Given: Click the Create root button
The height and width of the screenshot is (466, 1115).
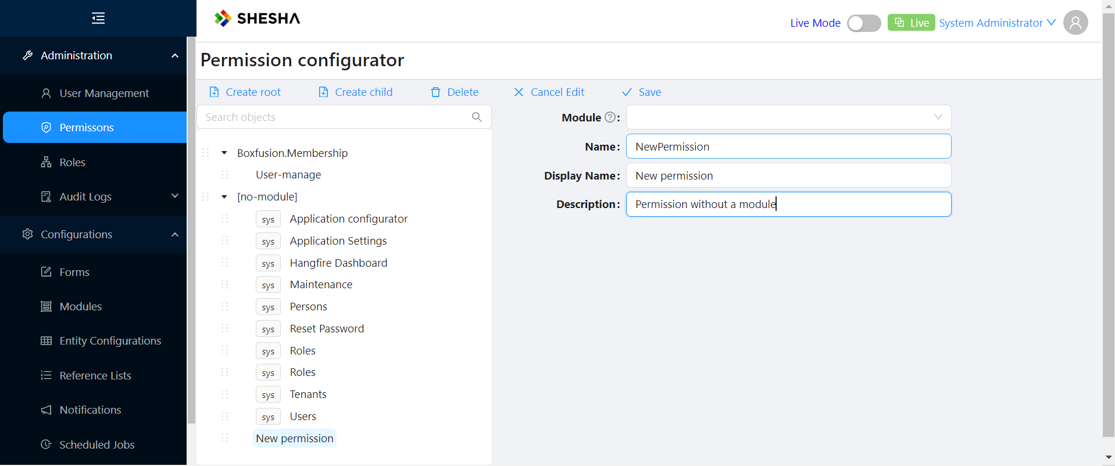Looking at the screenshot, I should pyautogui.click(x=245, y=92).
